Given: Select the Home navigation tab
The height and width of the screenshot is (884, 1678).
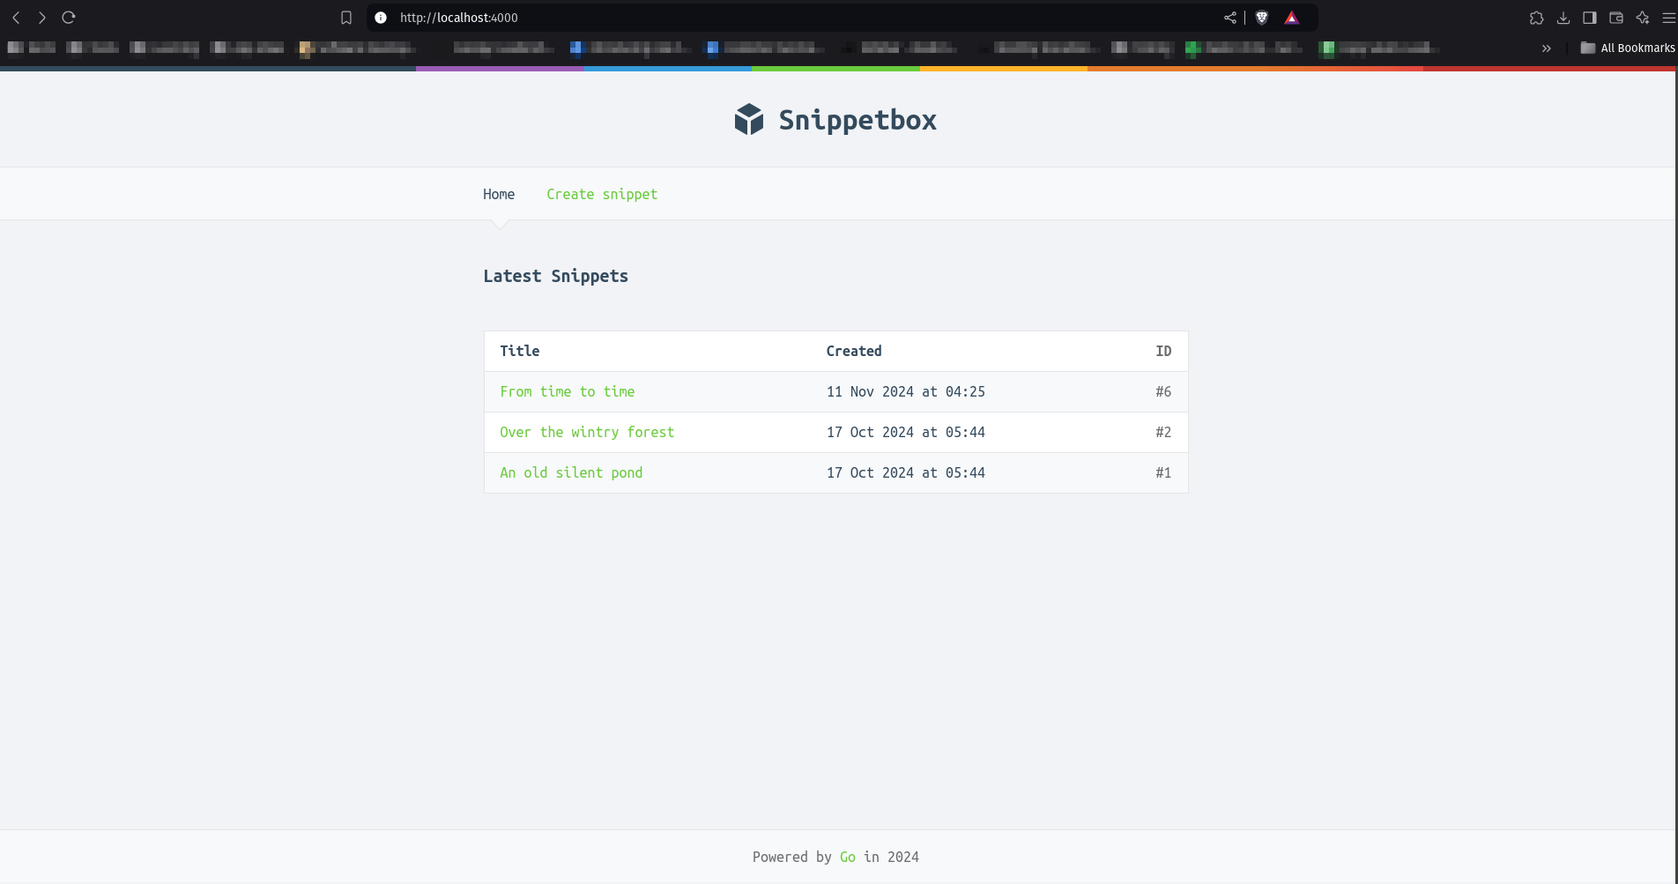Looking at the screenshot, I should [x=499, y=194].
